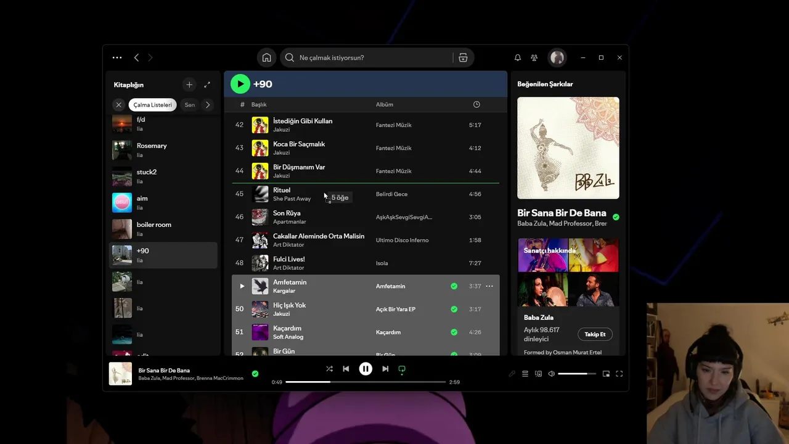Screen dimensions: 789x444
Task: Select Cakallar Aleminde Orta Malisin track
Action: [366, 240]
